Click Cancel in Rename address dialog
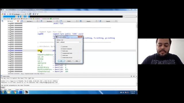 click(x=69, y=61)
